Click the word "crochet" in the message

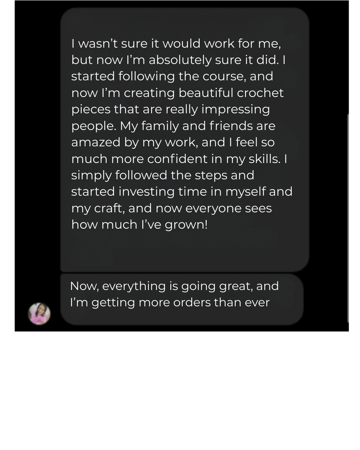(x=260, y=93)
